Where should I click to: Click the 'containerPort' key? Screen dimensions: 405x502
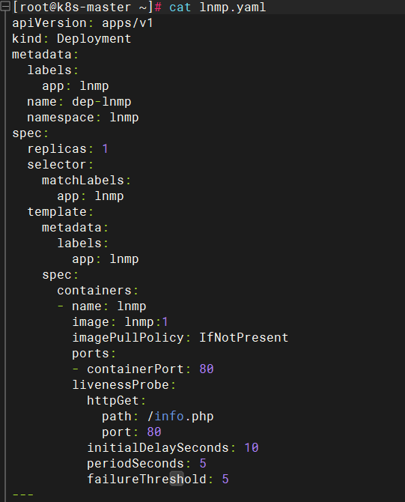(x=135, y=369)
